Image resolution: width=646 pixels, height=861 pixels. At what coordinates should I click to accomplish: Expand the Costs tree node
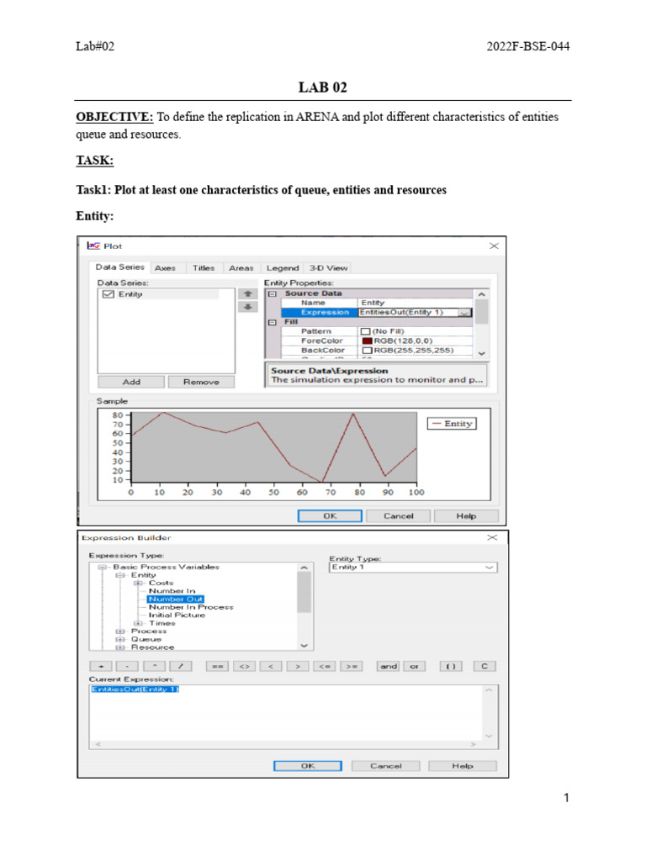point(138,584)
